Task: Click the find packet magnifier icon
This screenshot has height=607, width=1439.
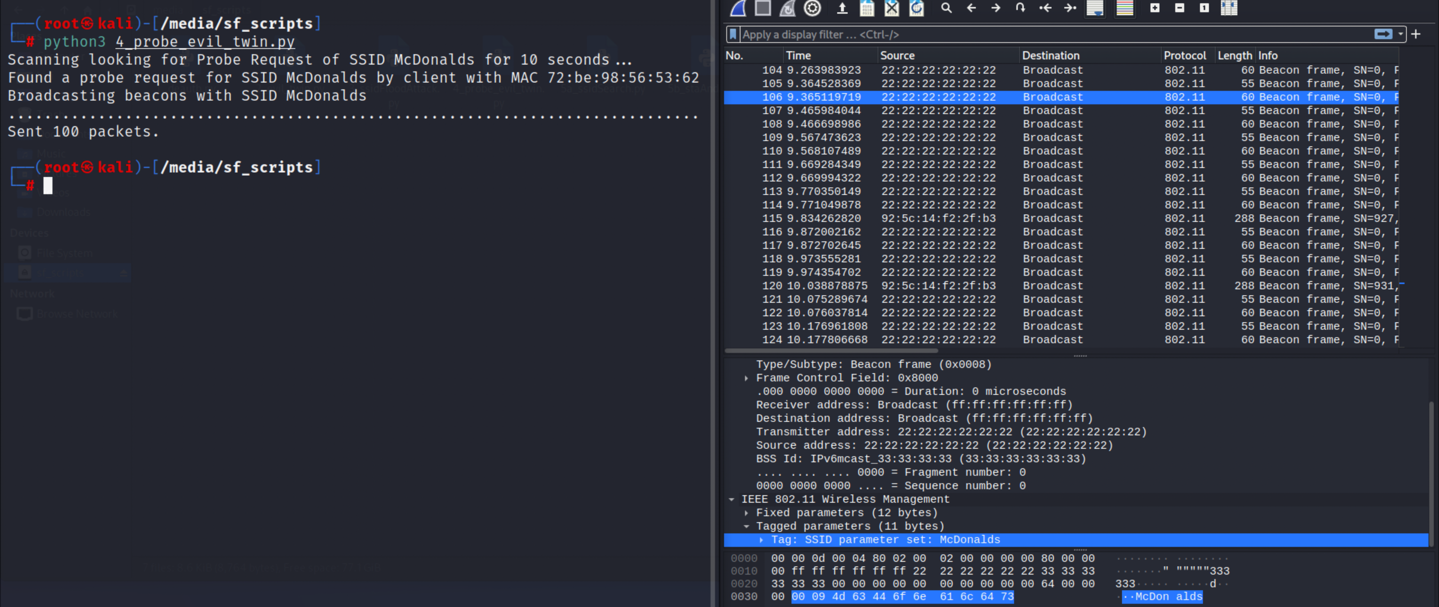Action: click(946, 8)
